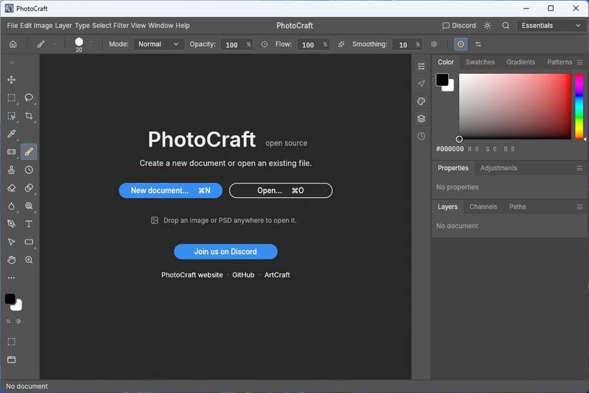Click the Opacity value field
The image size is (589, 393).
click(x=236, y=45)
